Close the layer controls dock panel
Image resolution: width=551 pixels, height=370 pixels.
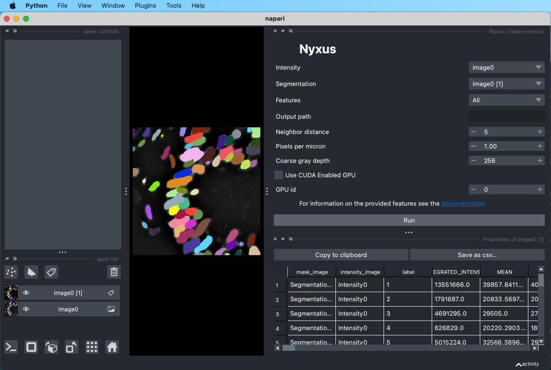(x=7, y=31)
